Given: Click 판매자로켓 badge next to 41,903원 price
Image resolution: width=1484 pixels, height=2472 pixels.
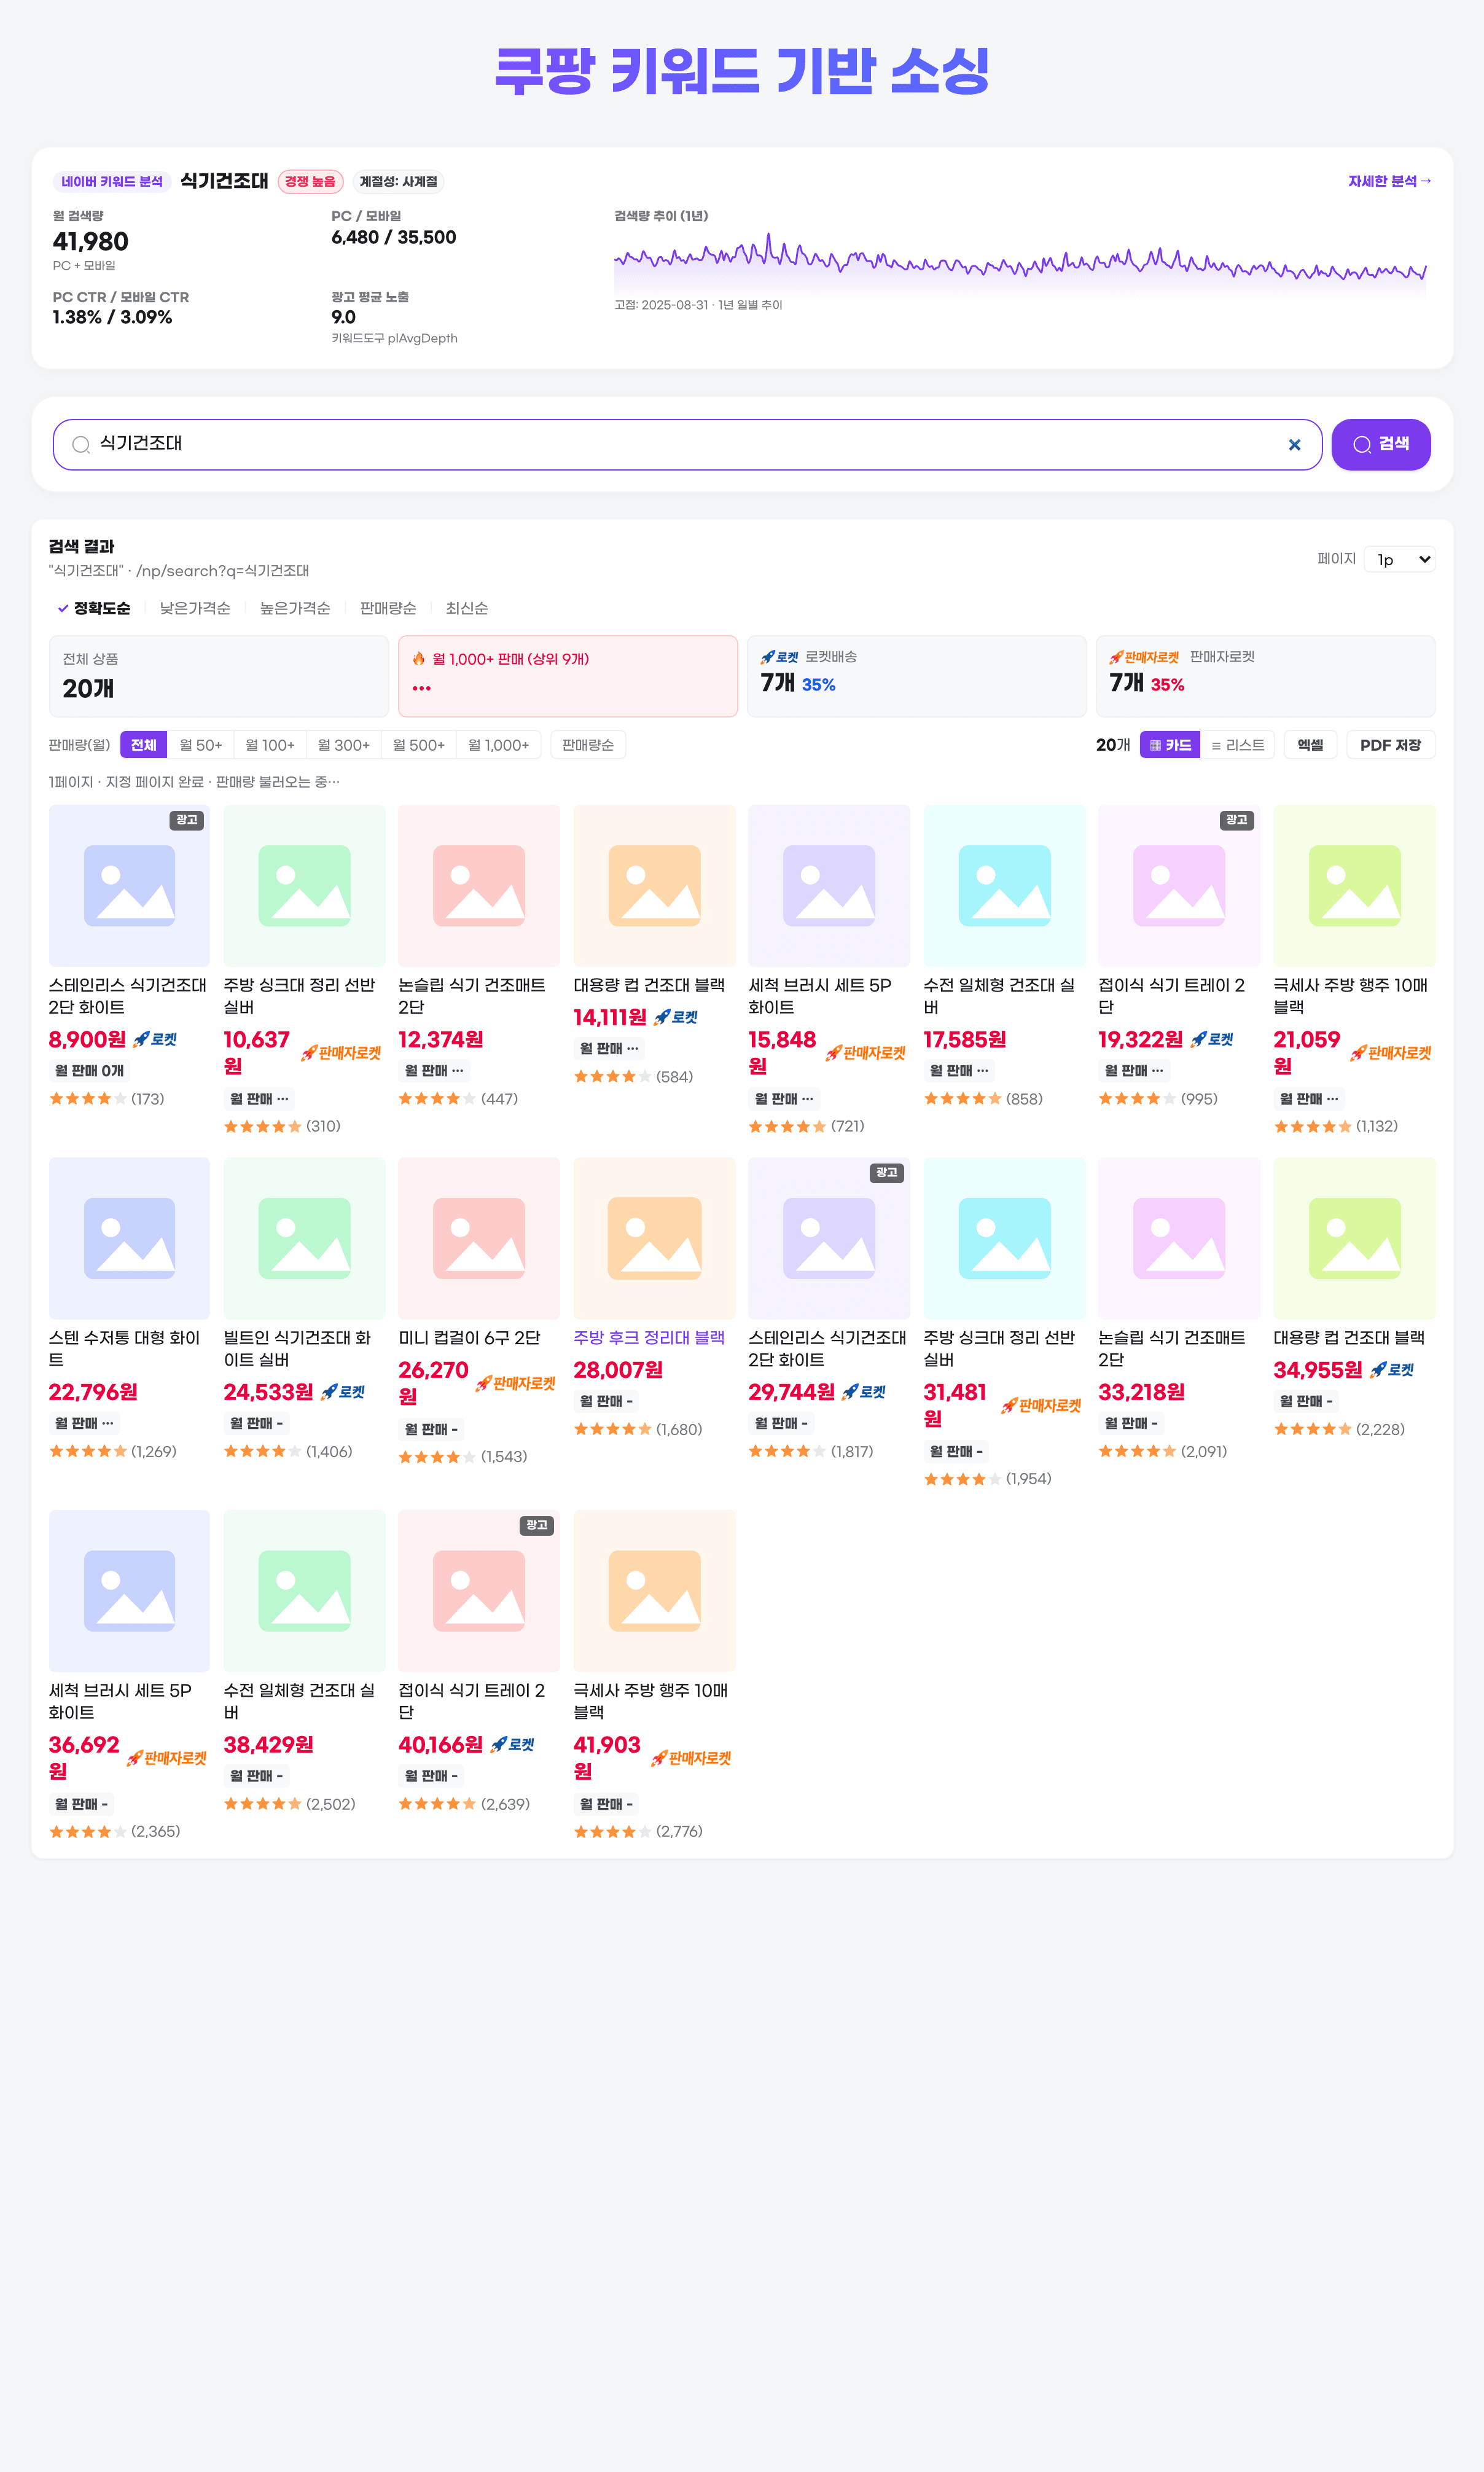Looking at the screenshot, I should click(692, 1758).
